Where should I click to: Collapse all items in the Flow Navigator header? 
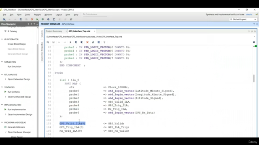pos(28,24)
